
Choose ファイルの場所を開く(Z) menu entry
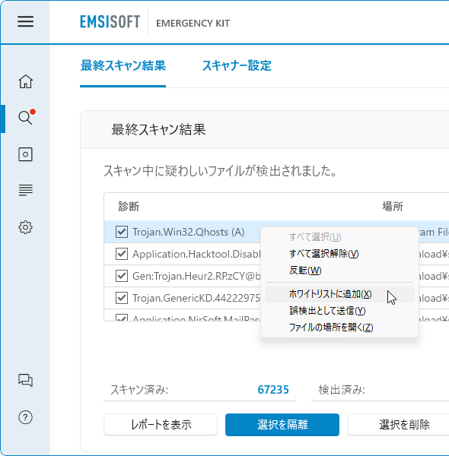[x=339, y=327]
